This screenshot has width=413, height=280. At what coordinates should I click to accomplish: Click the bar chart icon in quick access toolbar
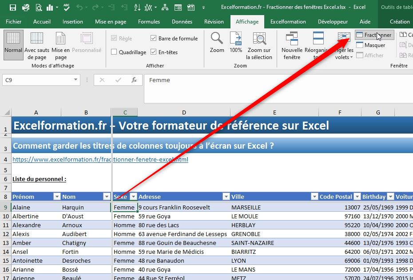tap(50, 8)
